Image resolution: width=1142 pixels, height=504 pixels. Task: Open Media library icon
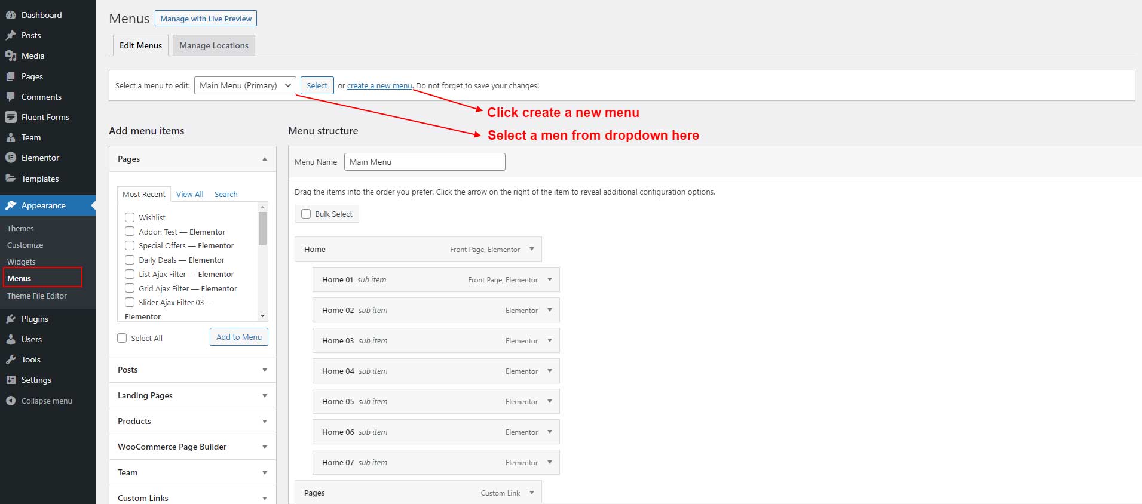[x=11, y=56]
